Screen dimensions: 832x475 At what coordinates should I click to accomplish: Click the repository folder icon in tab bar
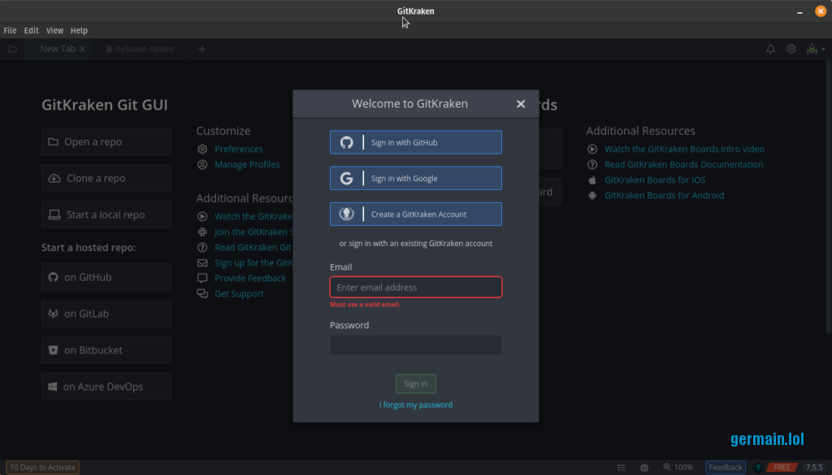12,49
